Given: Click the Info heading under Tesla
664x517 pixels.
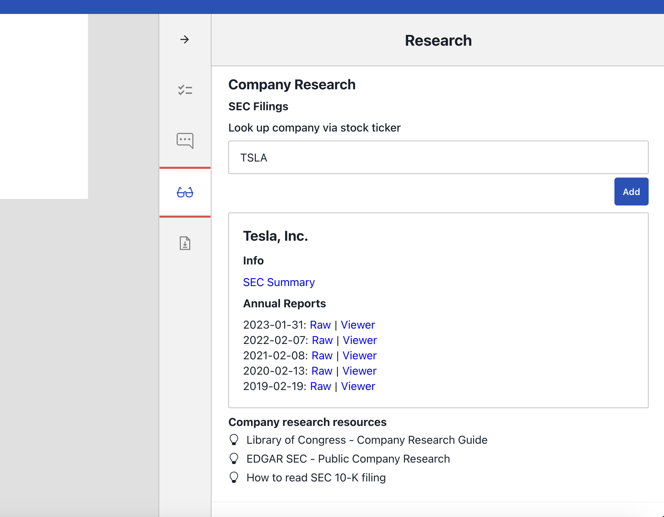Looking at the screenshot, I should click(253, 261).
